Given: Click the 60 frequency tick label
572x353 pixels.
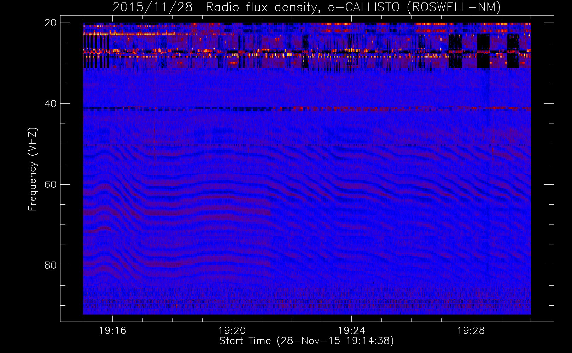Looking at the screenshot, I should [x=51, y=185].
